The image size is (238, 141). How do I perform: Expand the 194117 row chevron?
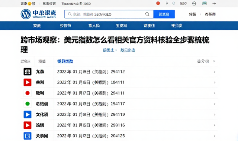point(215,104)
